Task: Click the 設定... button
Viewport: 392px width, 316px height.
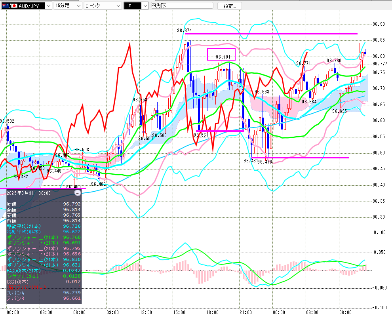Action: click(230, 6)
